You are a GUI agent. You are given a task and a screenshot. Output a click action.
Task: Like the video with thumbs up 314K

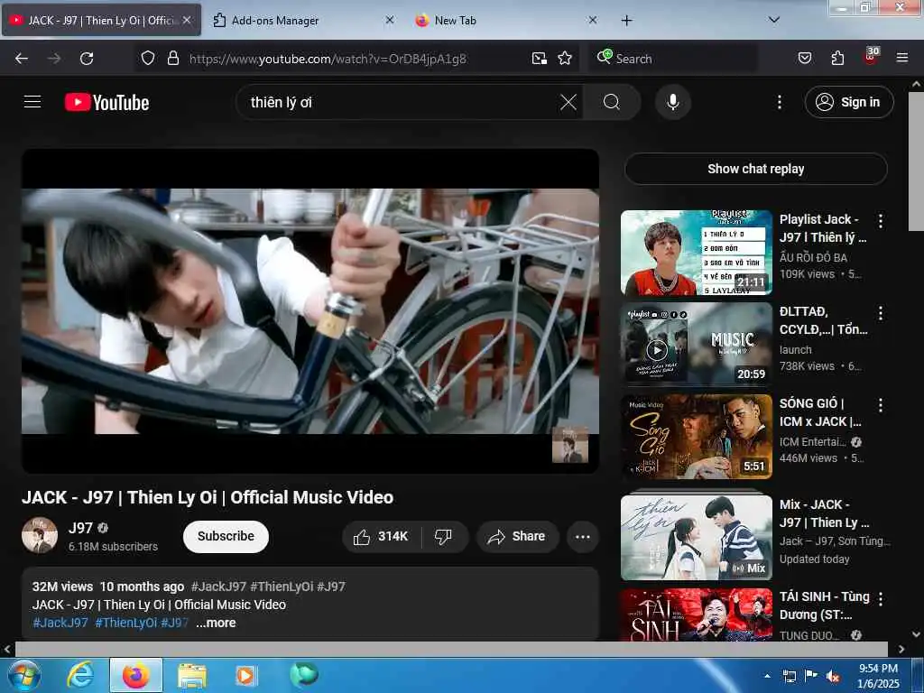point(382,536)
